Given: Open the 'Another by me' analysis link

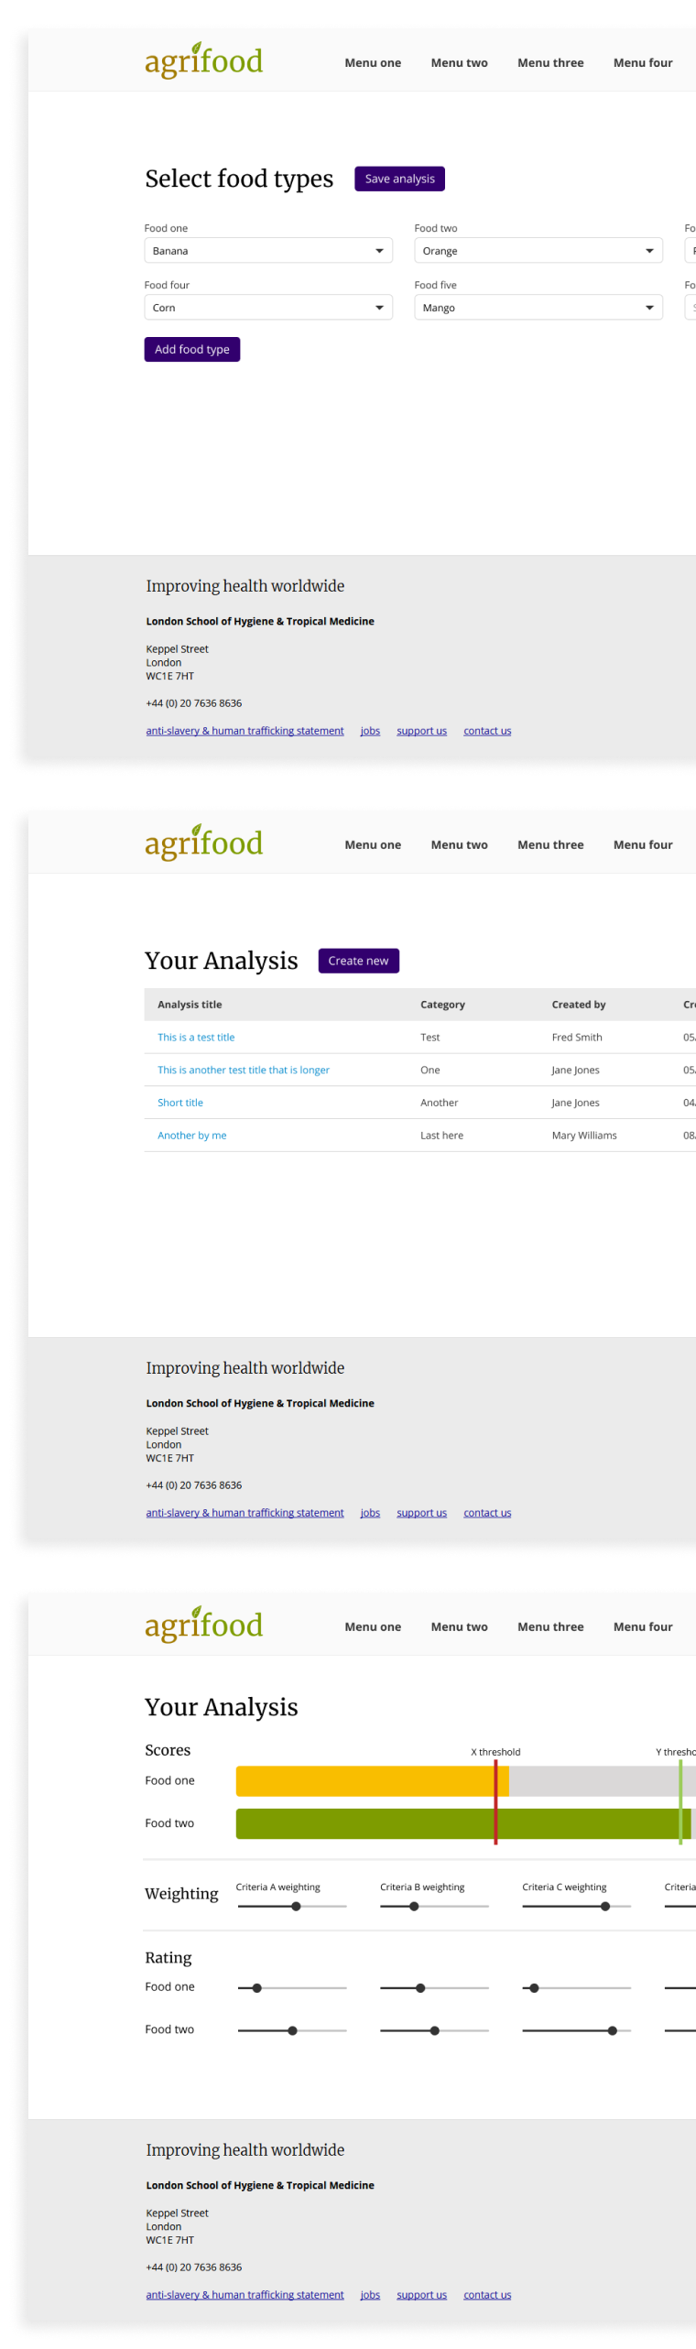Looking at the screenshot, I should click(192, 1136).
